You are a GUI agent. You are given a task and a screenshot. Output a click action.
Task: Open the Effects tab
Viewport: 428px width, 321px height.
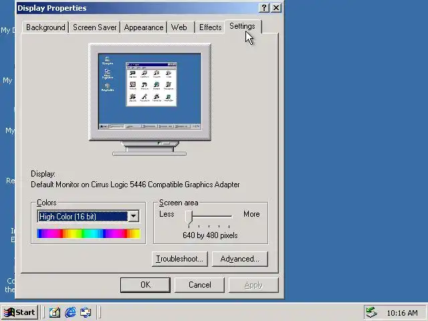(210, 27)
